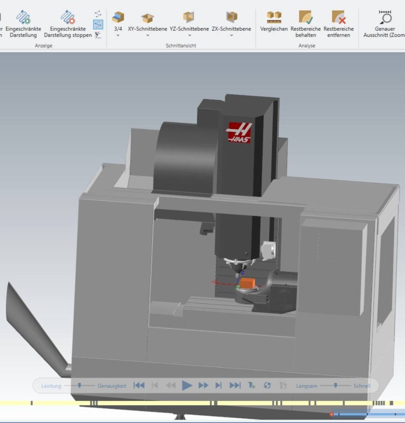Select the top toolpath display icon

(98, 14)
